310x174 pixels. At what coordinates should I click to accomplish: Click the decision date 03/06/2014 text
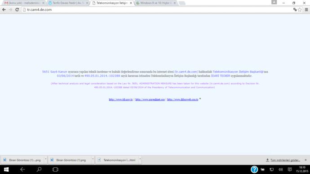(65, 76)
